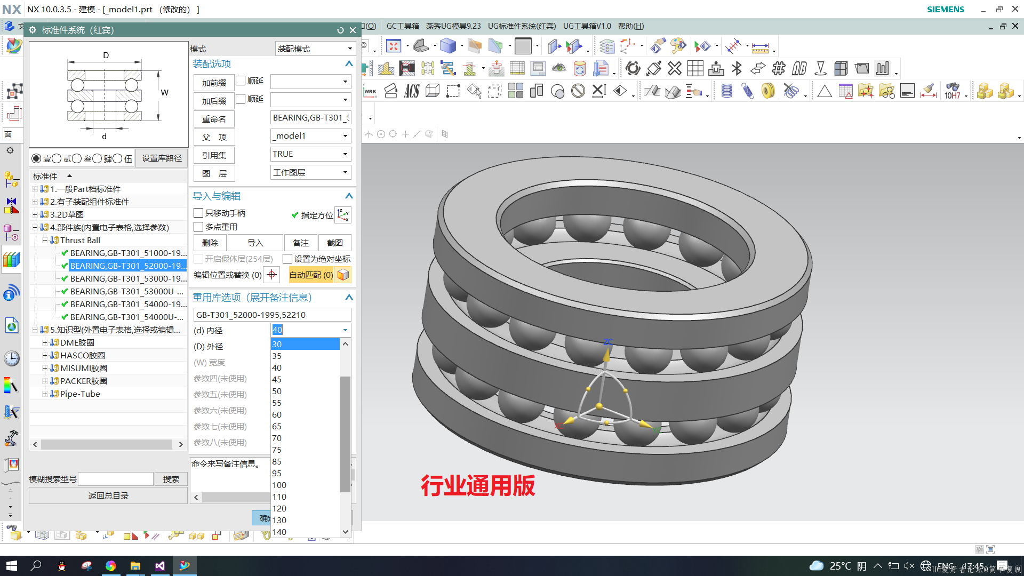Click the circle-slash prohibition icon
The width and height of the screenshot is (1024, 576).
pyautogui.click(x=578, y=91)
